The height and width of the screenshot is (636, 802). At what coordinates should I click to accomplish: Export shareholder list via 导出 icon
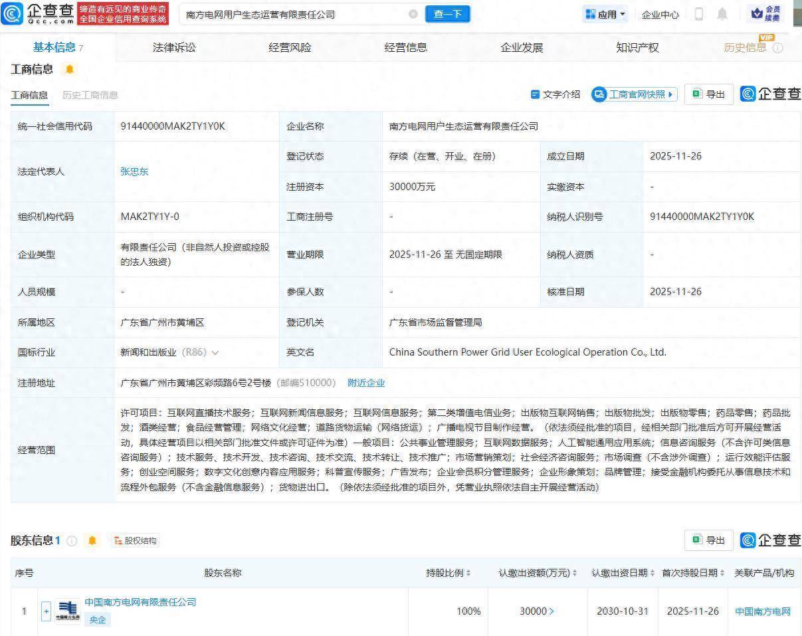click(x=708, y=540)
